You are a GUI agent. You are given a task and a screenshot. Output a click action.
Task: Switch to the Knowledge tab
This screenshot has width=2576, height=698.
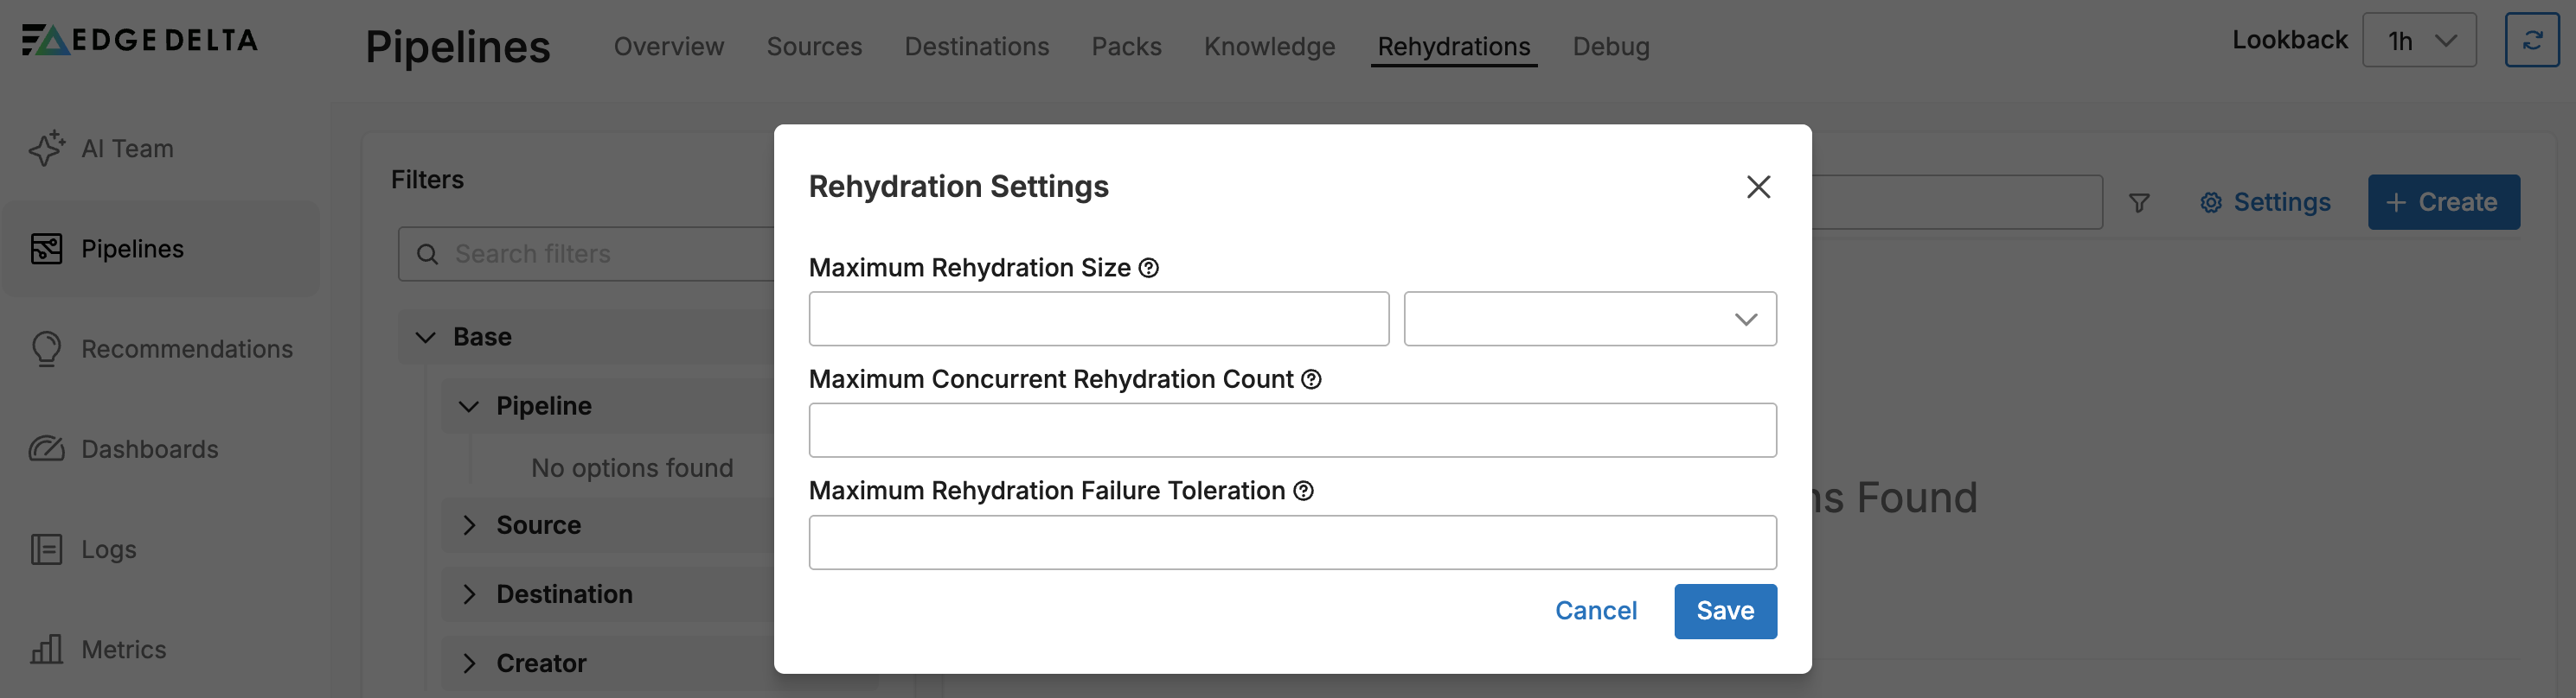(x=1269, y=46)
